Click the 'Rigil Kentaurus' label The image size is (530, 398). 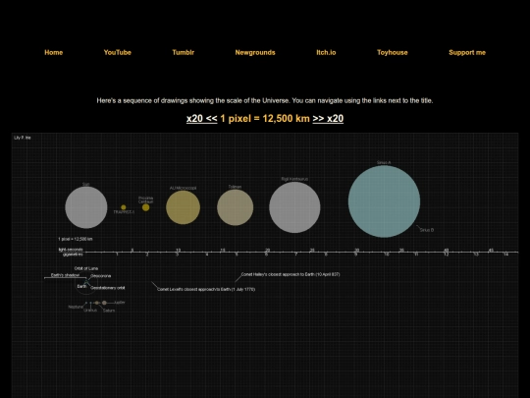[294, 179]
